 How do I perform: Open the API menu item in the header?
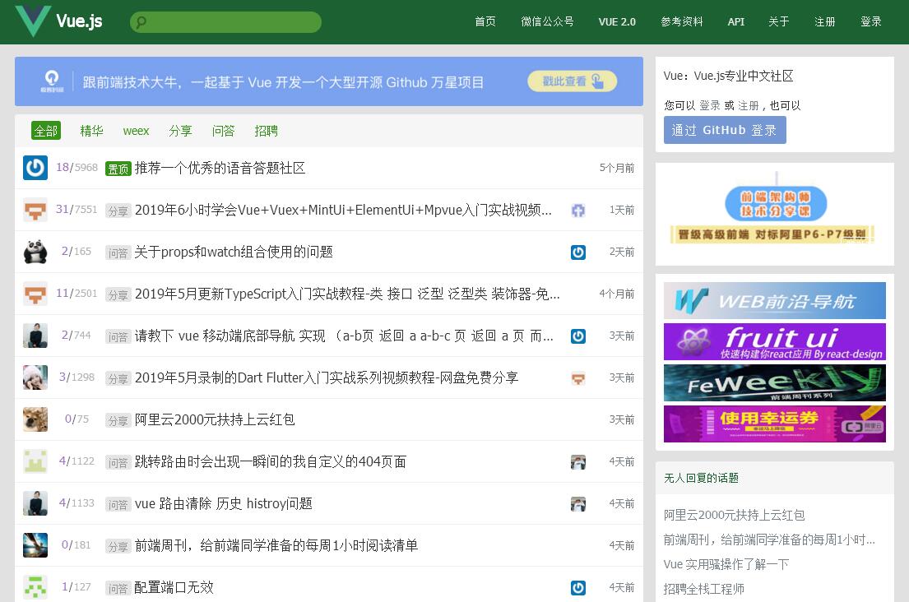coord(735,22)
